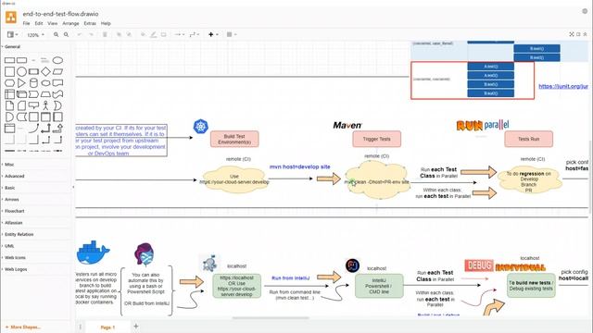Select the circle shape in General
The image size is (593, 333).
pyautogui.click(x=21, y=71)
